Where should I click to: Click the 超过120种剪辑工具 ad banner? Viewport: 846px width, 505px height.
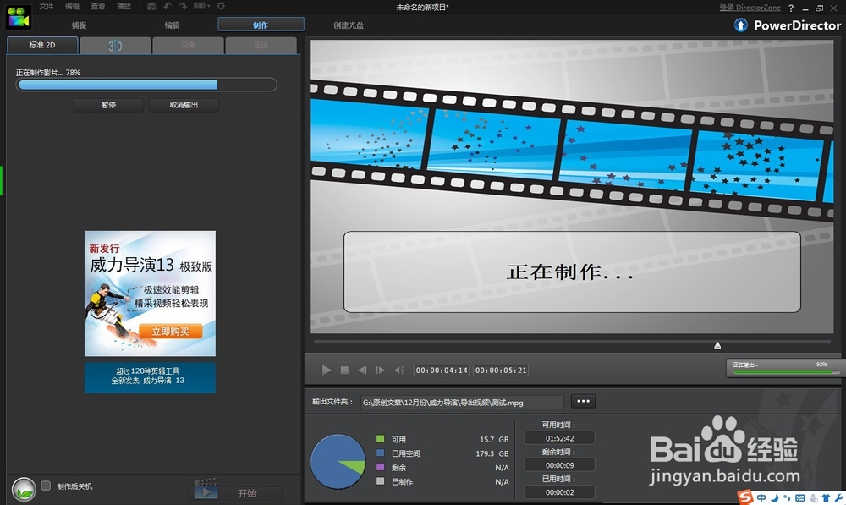tap(150, 376)
